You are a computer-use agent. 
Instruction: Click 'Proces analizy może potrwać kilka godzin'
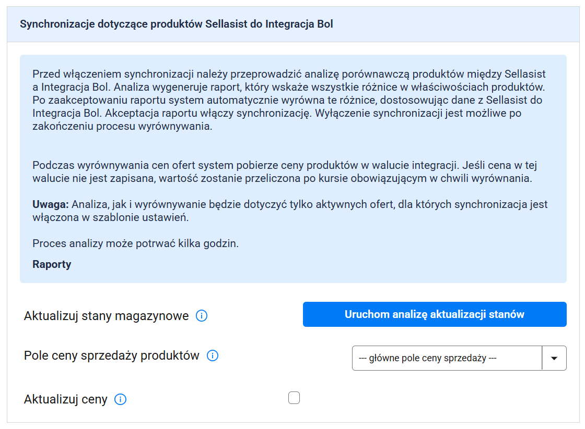pyautogui.click(x=135, y=243)
